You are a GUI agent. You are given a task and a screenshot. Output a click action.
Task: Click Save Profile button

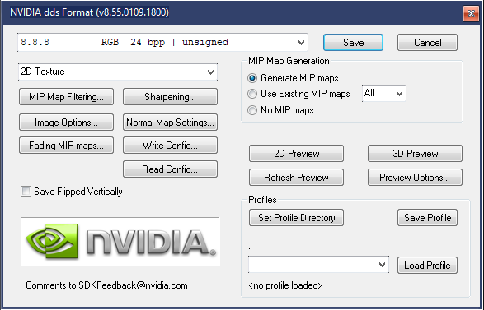click(427, 218)
